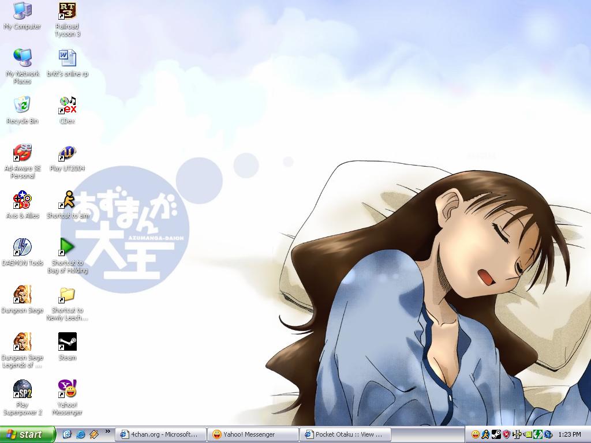Select the Play Superpower 2 icon

[x=23, y=398]
